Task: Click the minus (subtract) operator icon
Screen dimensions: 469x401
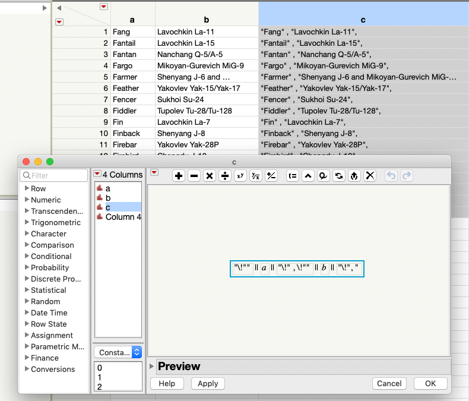Action: click(x=194, y=176)
